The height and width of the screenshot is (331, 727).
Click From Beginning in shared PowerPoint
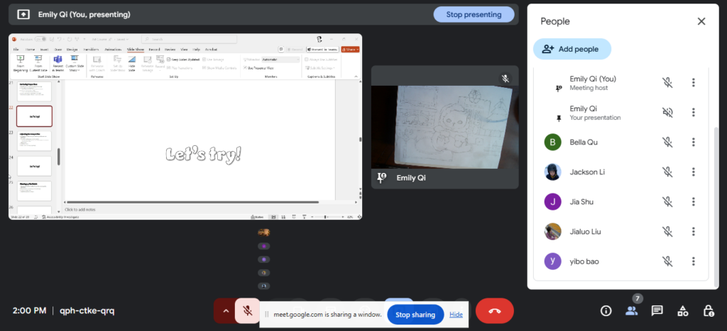tap(21, 63)
